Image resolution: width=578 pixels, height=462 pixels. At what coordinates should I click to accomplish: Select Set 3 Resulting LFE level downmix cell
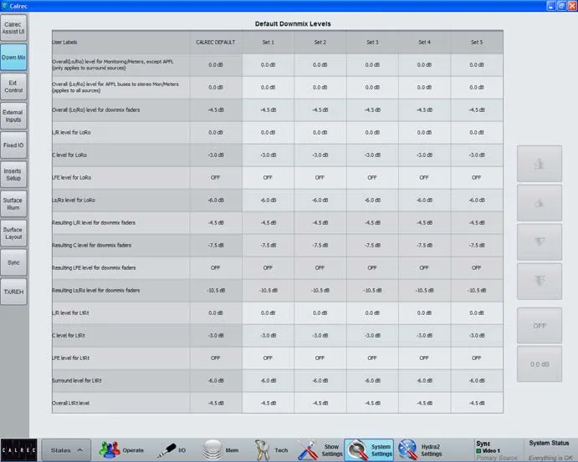click(372, 267)
